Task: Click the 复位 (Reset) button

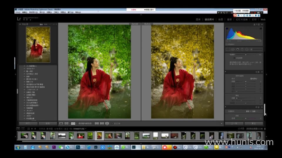Action: (254, 123)
